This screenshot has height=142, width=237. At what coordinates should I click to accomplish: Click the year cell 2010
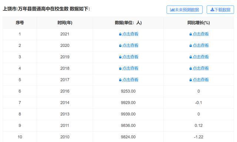point(65,137)
